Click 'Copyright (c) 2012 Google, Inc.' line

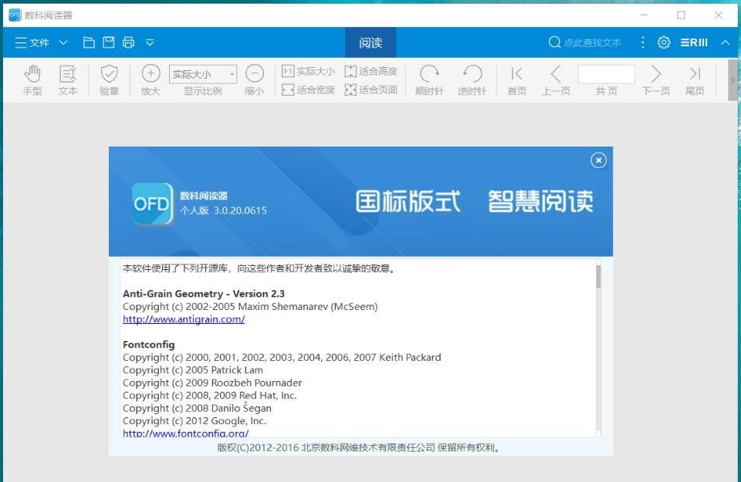coord(195,420)
